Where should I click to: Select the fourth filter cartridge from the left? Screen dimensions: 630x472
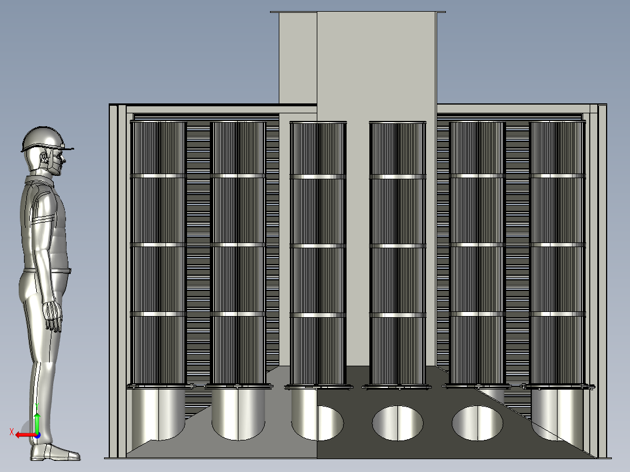pyautogui.click(x=397, y=254)
